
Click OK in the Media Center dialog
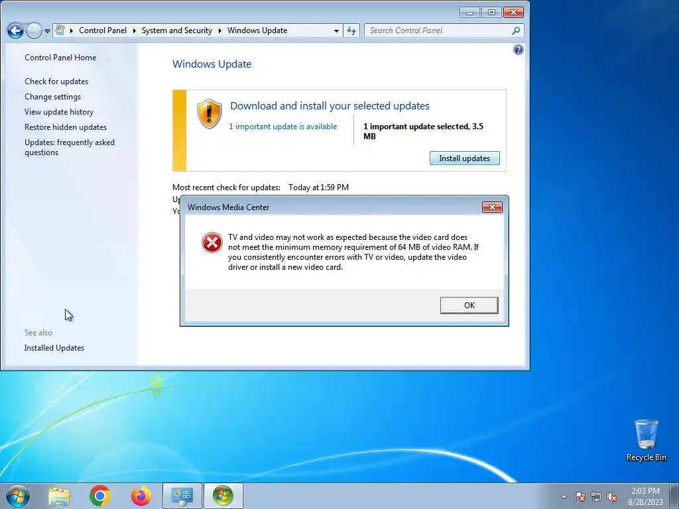point(469,305)
